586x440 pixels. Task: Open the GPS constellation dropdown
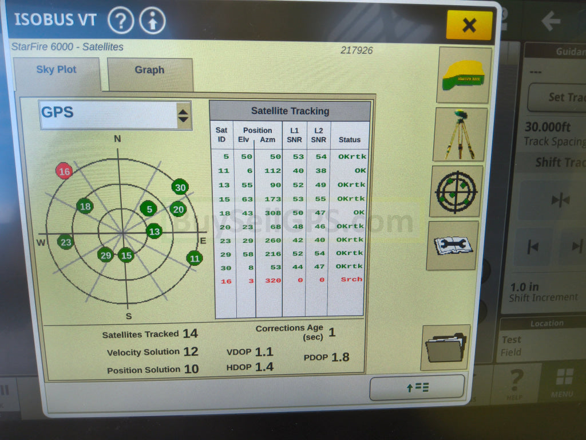point(116,115)
